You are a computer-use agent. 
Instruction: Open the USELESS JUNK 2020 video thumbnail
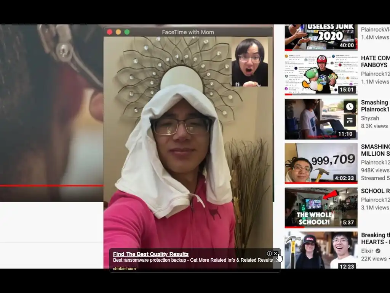click(x=321, y=37)
